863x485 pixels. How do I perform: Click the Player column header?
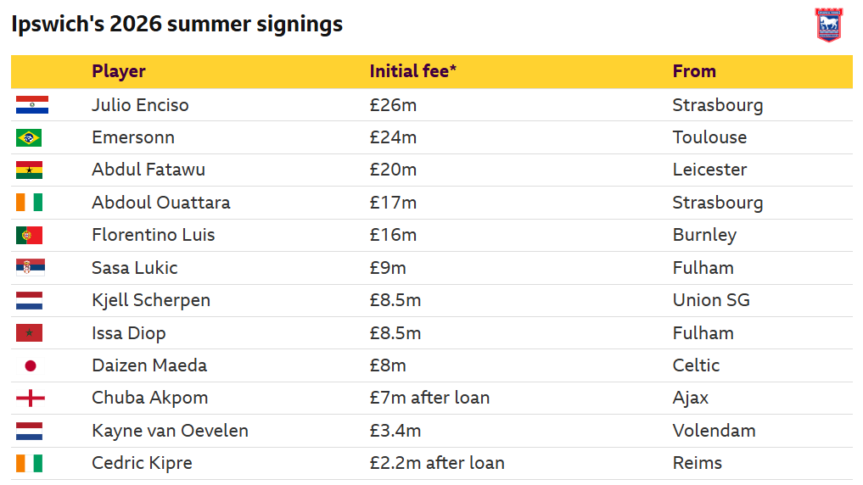tap(118, 71)
